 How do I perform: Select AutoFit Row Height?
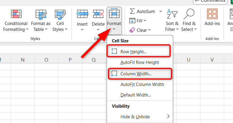point(140,62)
